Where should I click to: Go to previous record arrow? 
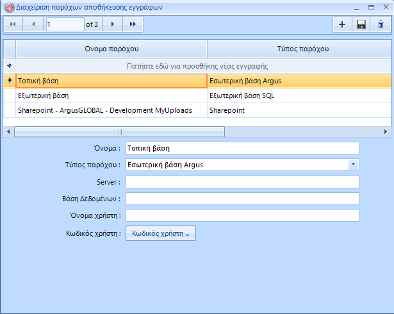tap(33, 24)
